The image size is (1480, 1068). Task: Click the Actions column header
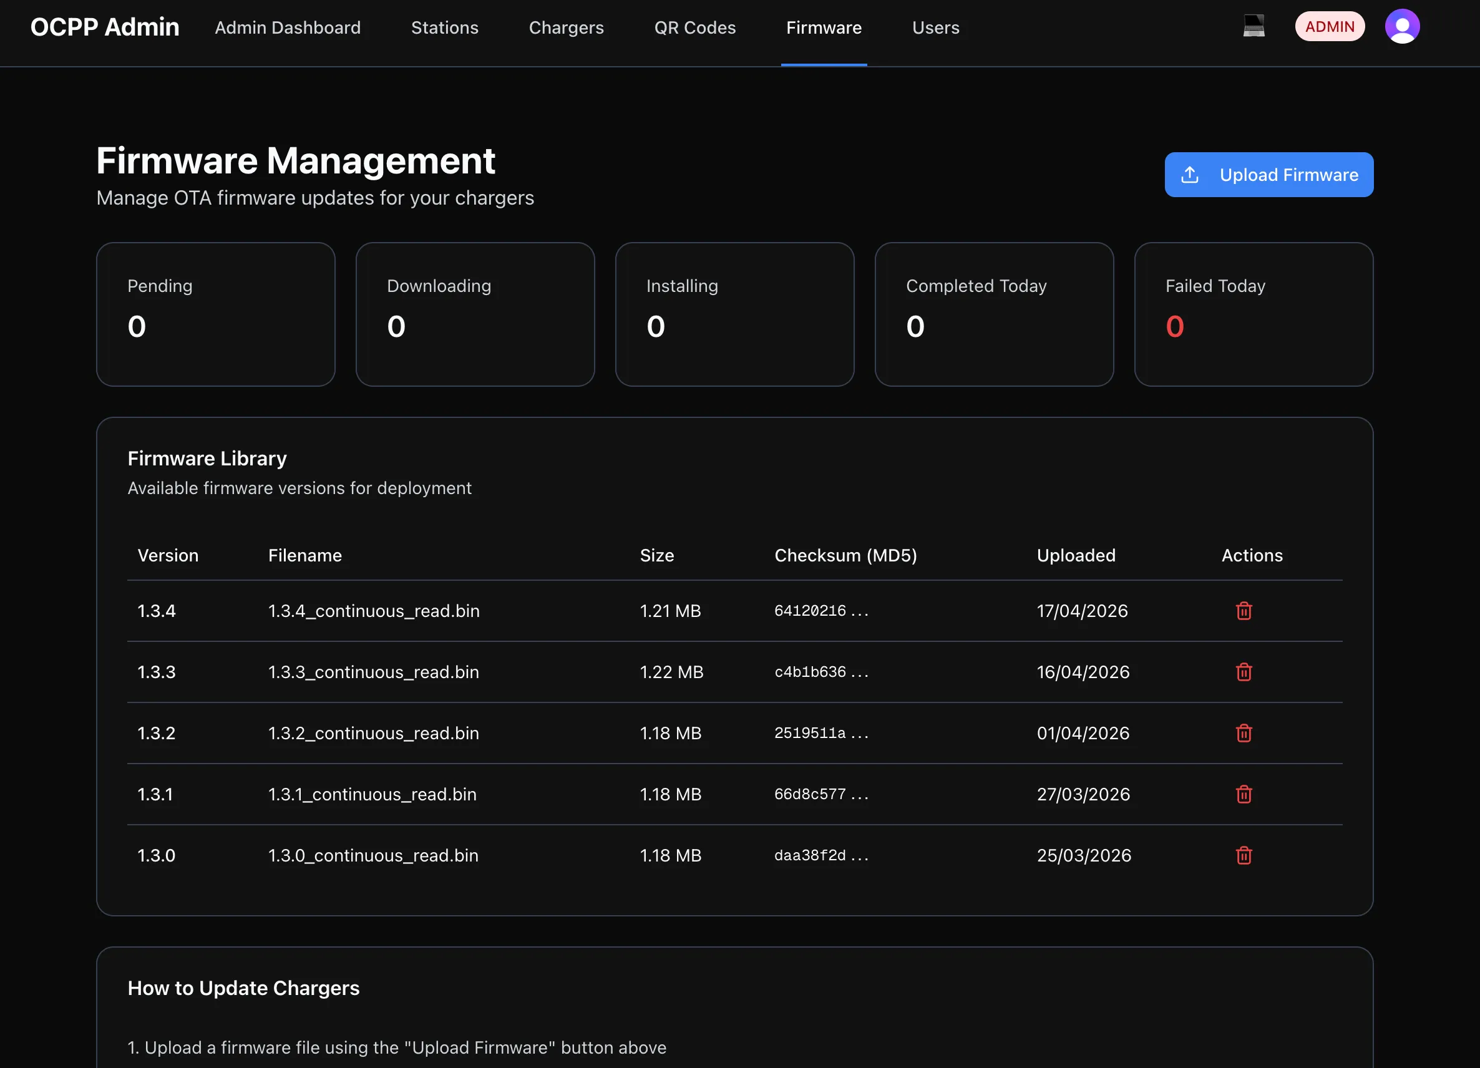coord(1252,555)
